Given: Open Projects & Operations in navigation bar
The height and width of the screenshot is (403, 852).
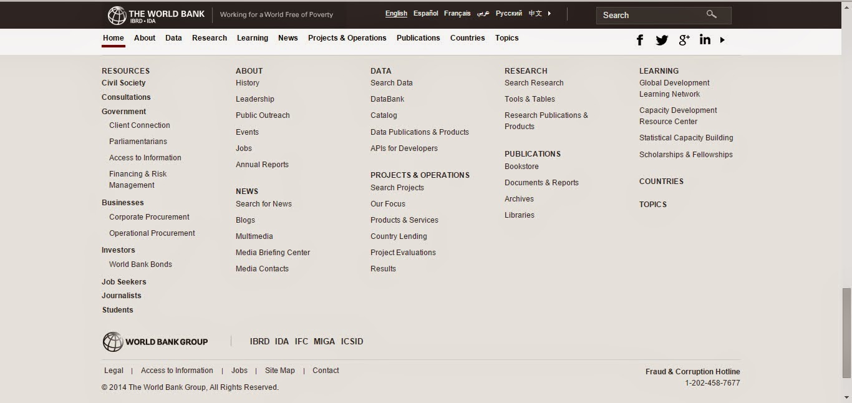Looking at the screenshot, I should pyautogui.click(x=347, y=38).
